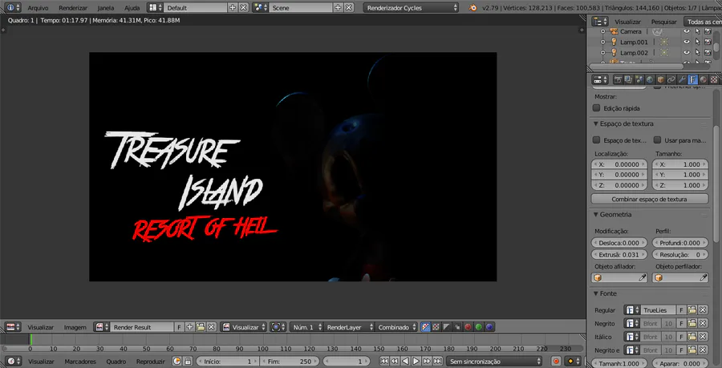Open the Arquivo menu
Screen dimensions: 722x368
pos(38,8)
